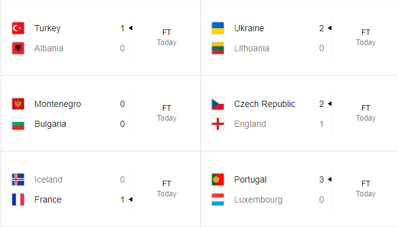Click the Luxembourg flag icon
397x227 pixels.
(x=218, y=199)
